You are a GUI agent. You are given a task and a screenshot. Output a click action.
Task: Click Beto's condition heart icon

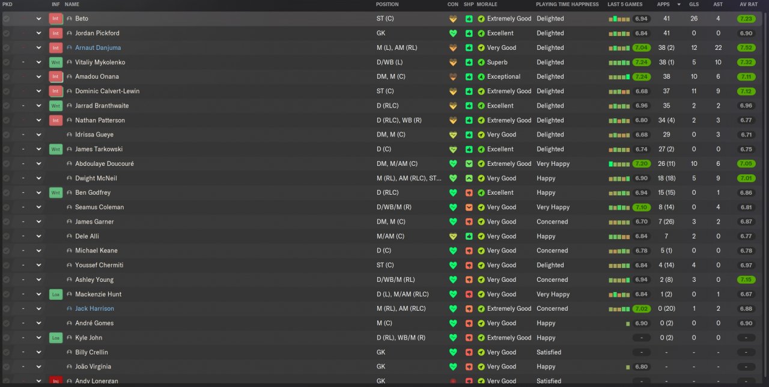453,19
